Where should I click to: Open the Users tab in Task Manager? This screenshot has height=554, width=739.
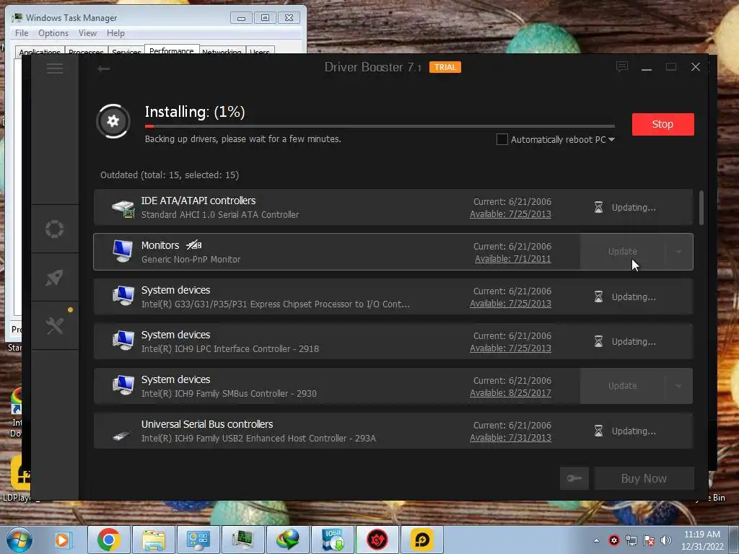tap(260, 51)
